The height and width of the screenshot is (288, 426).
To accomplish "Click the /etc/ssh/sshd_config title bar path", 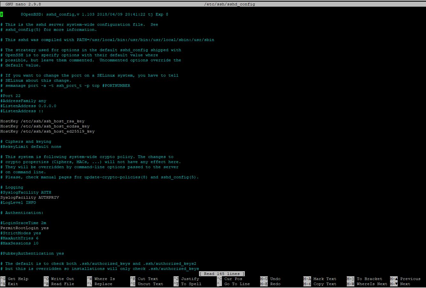I will pos(229,4).
